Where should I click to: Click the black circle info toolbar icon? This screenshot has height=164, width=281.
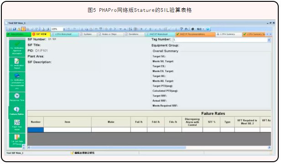click(x=193, y=29)
